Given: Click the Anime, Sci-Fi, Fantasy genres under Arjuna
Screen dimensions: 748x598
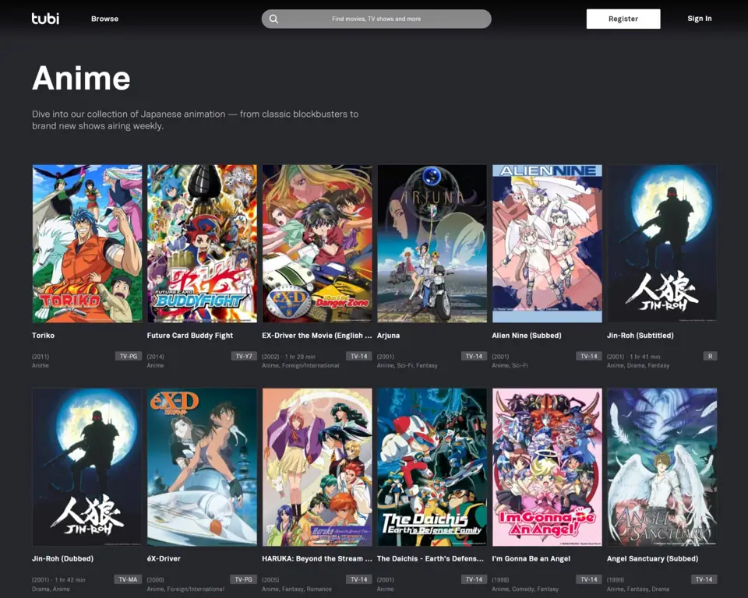Looking at the screenshot, I should click(407, 365).
